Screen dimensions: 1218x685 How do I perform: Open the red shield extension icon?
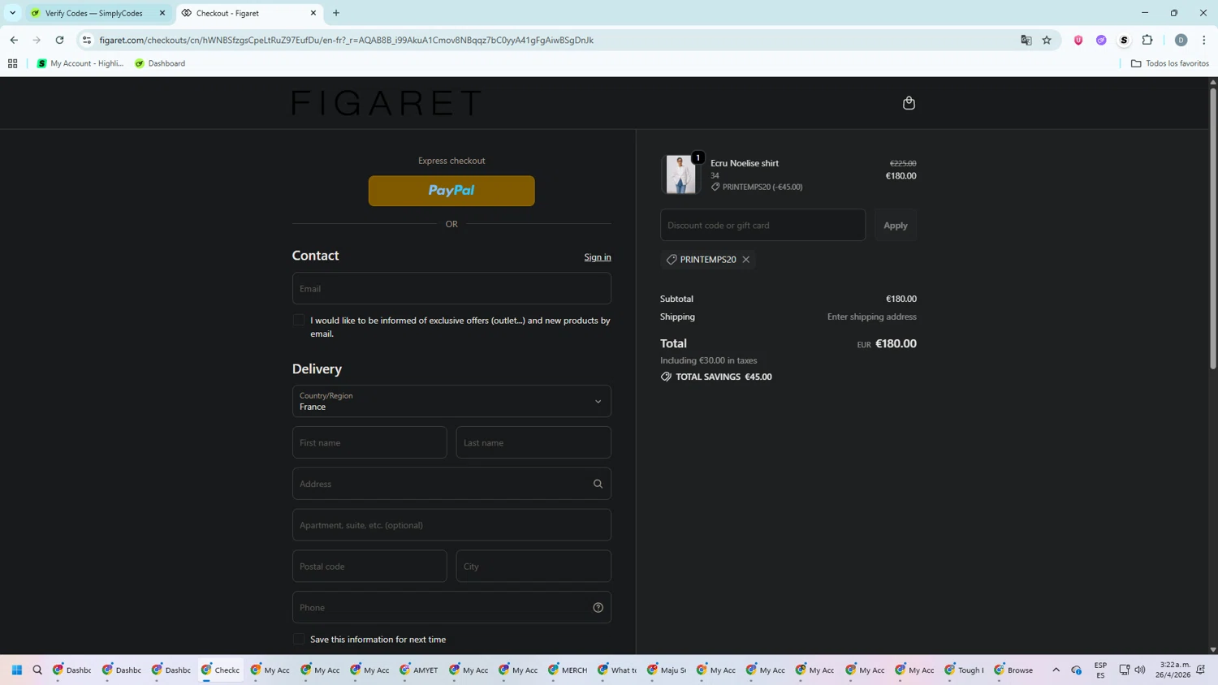click(x=1078, y=40)
